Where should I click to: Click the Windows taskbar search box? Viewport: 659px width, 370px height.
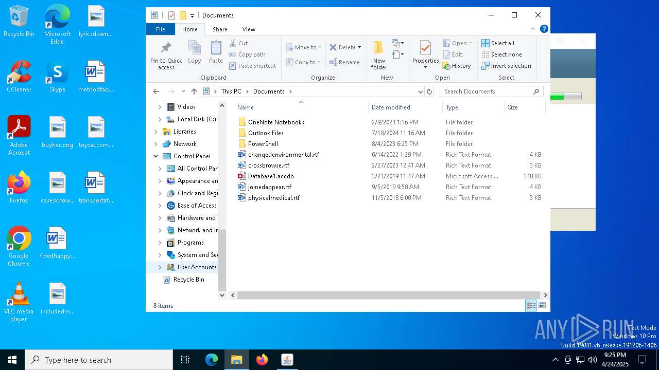coord(99,360)
